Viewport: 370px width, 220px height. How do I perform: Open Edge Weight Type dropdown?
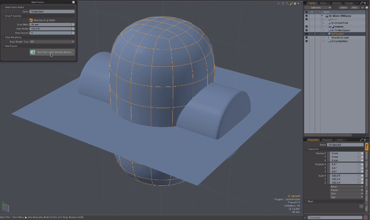pos(52,42)
